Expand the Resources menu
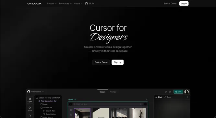The width and height of the screenshot is (216, 118). coord(65,4)
